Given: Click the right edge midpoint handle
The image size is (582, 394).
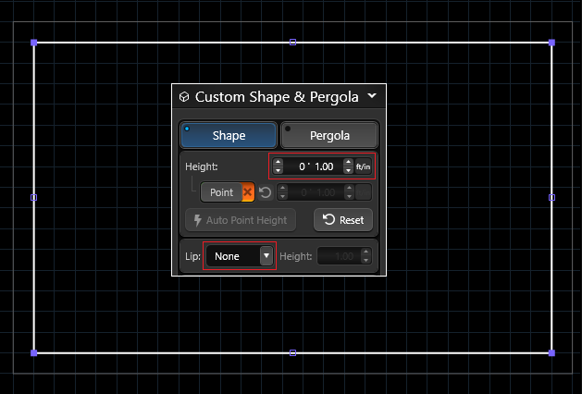Looking at the screenshot, I should point(551,197).
